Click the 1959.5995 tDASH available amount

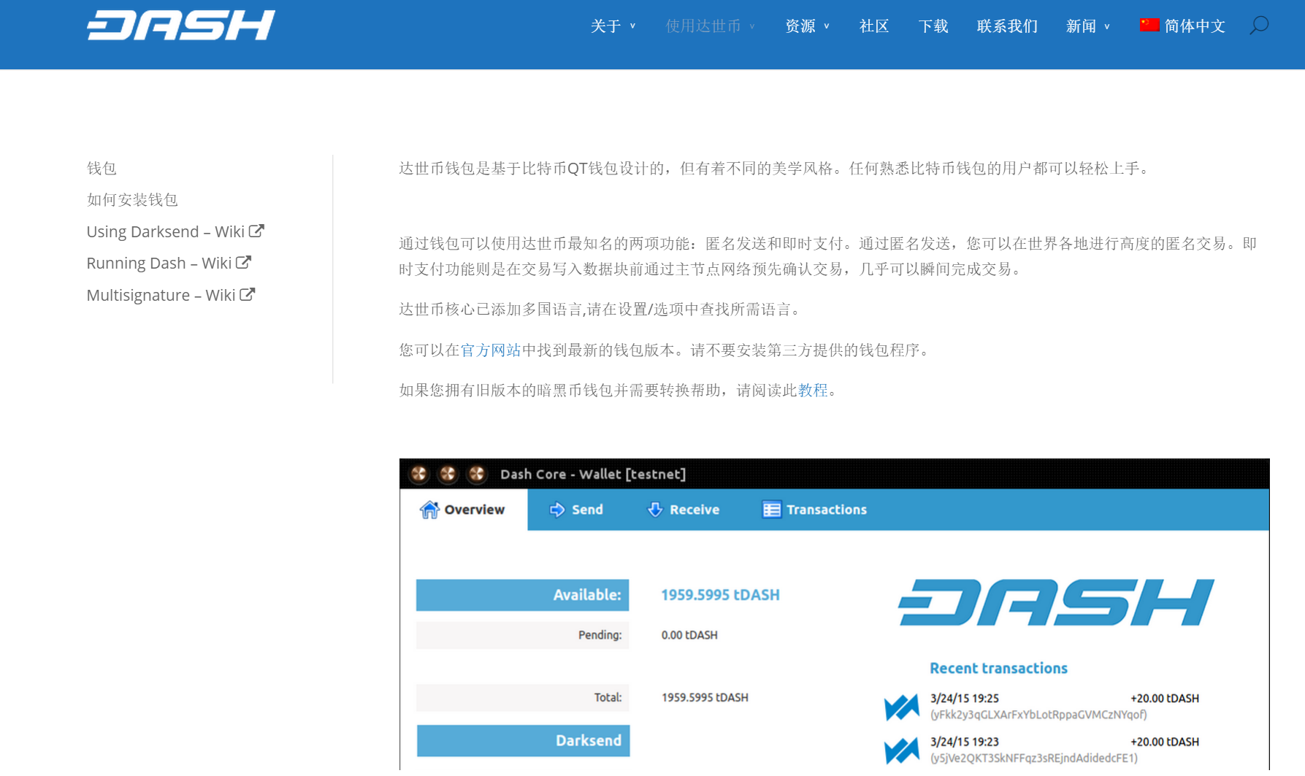click(720, 595)
